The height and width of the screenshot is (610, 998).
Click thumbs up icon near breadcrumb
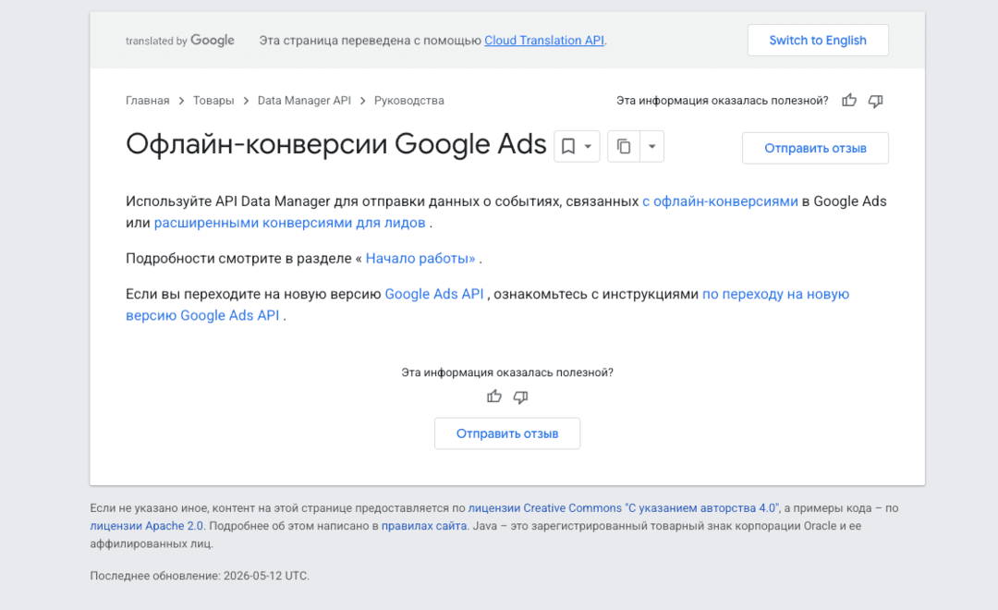[849, 101]
